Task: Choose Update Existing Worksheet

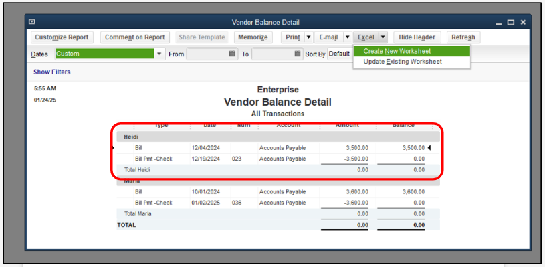Action: click(411, 62)
